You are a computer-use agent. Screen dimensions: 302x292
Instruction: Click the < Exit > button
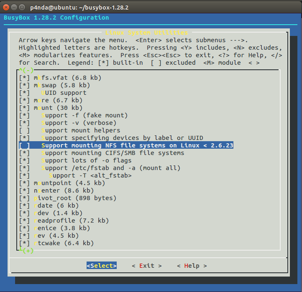(147, 266)
